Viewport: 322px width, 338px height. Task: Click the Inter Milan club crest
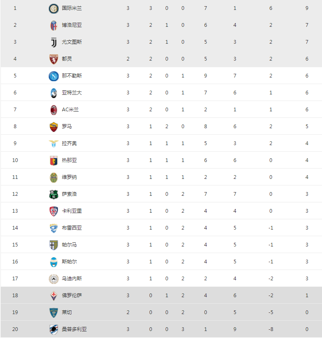coord(54,8)
